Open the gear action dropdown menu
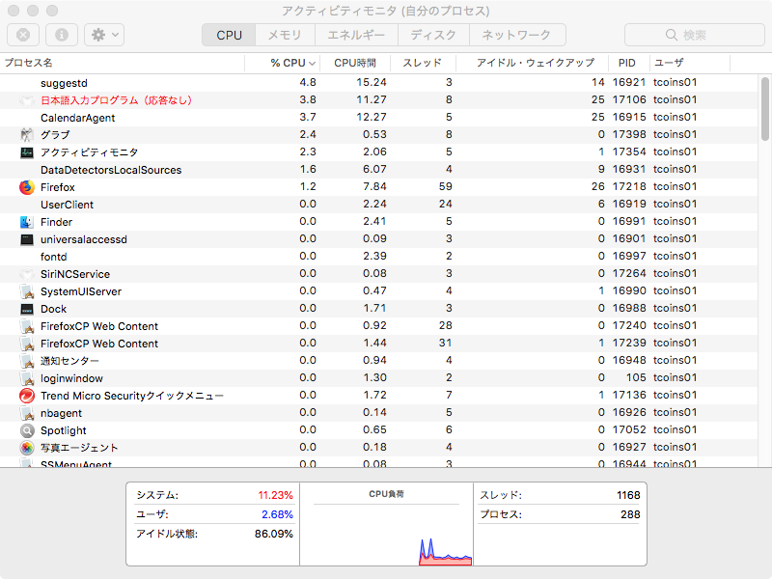This screenshot has width=772, height=579. tap(103, 35)
